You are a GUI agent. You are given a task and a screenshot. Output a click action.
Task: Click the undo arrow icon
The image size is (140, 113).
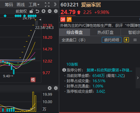(x=37, y=11)
